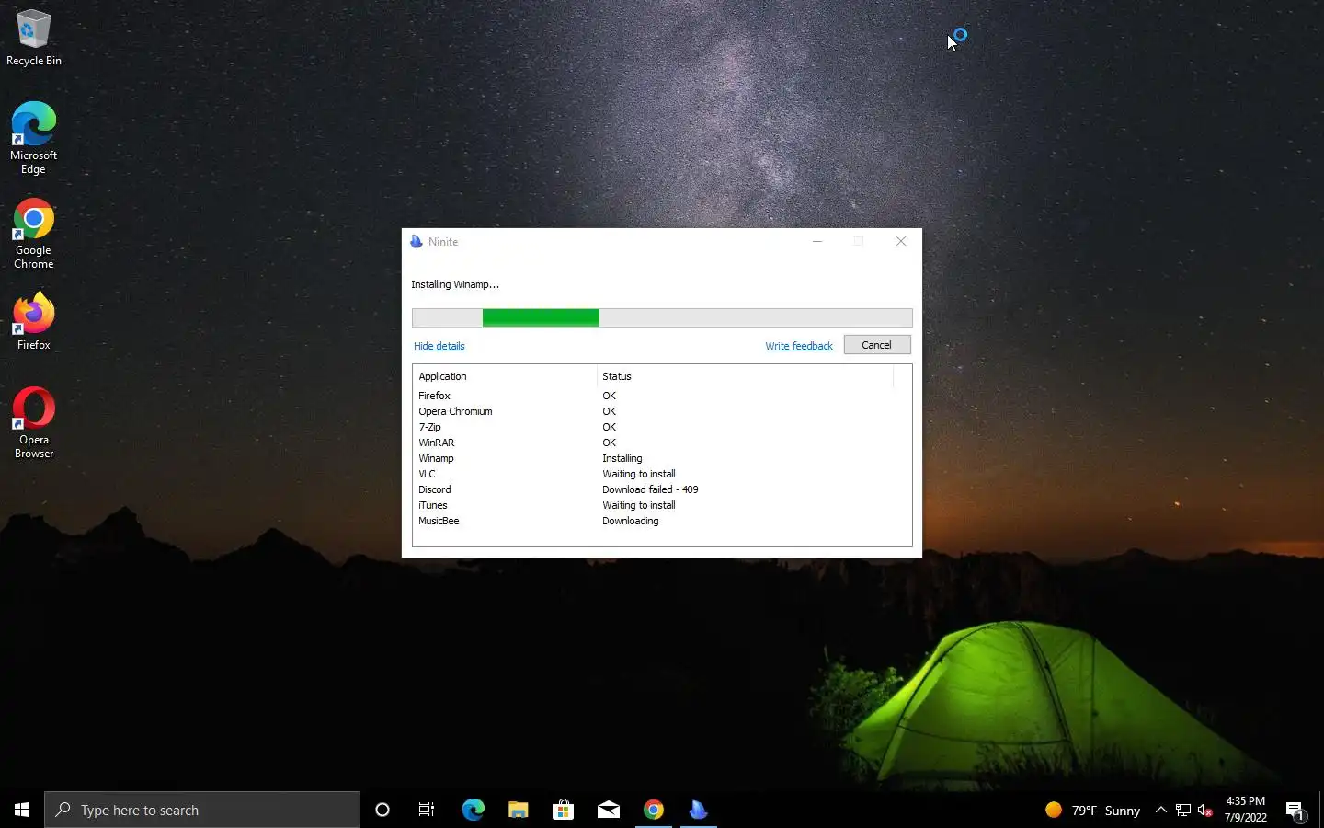Click the Application column header
This screenshot has height=828, width=1324.
[x=505, y=376]
